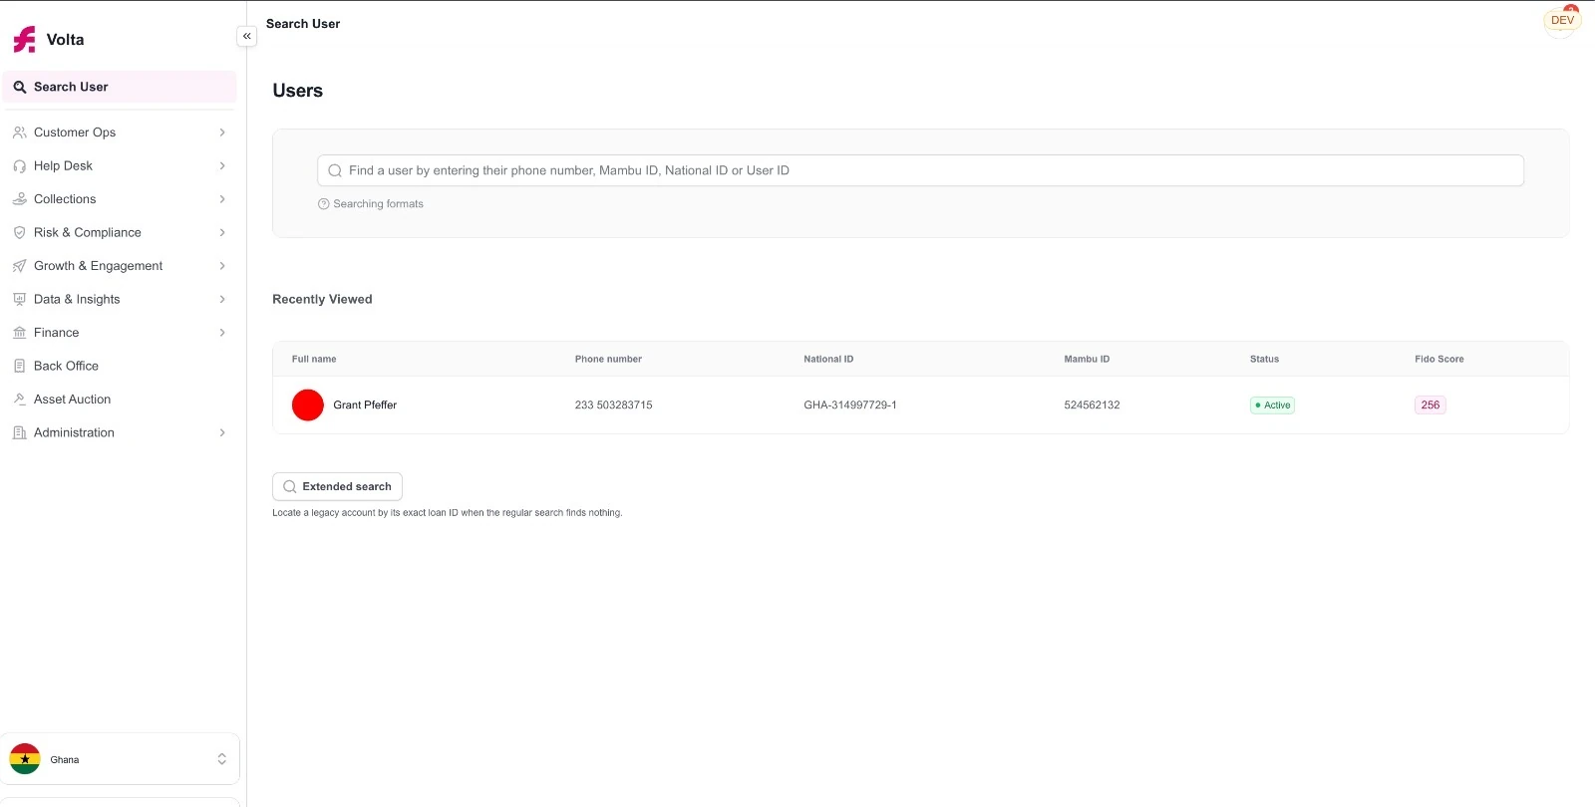The image size is (1595, 807).
Task: Click the Finance bank icon
Action: point(20,333)
